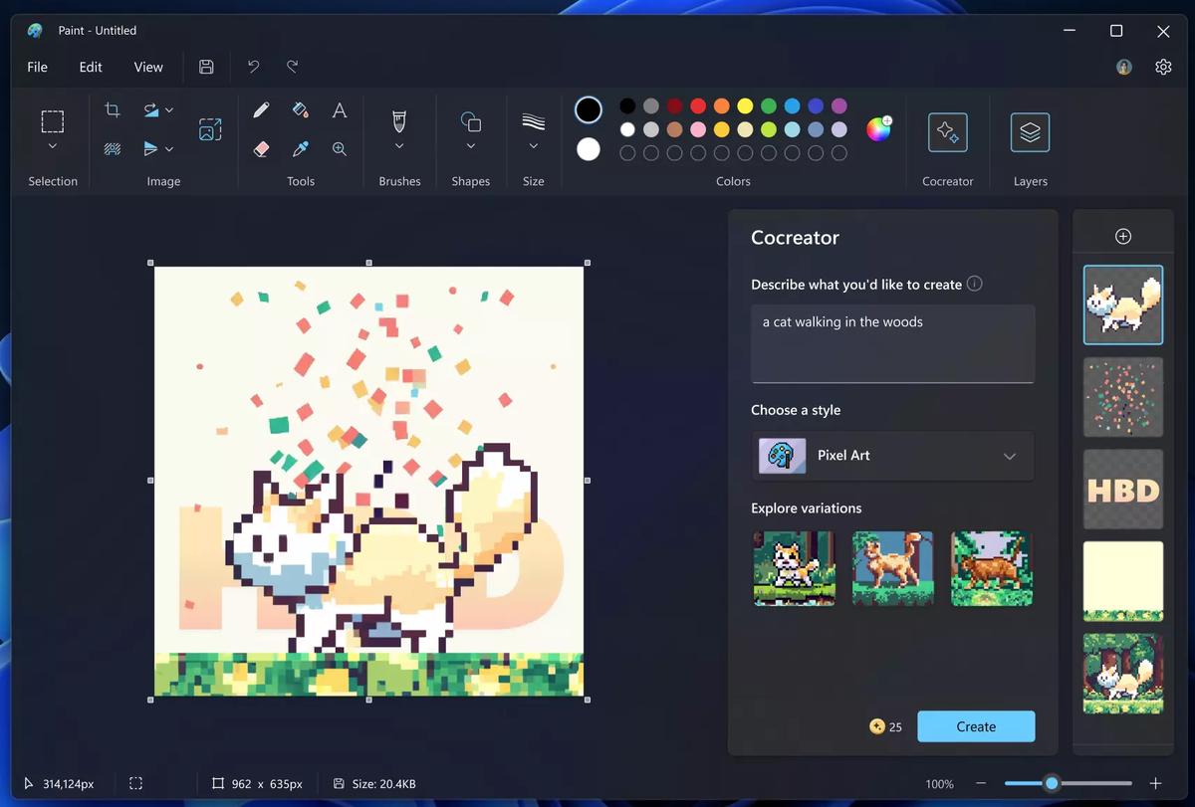Toggle the Layers panel button
The height and width of the screenshot is (807, 1195).
[x=1030, y=132]
